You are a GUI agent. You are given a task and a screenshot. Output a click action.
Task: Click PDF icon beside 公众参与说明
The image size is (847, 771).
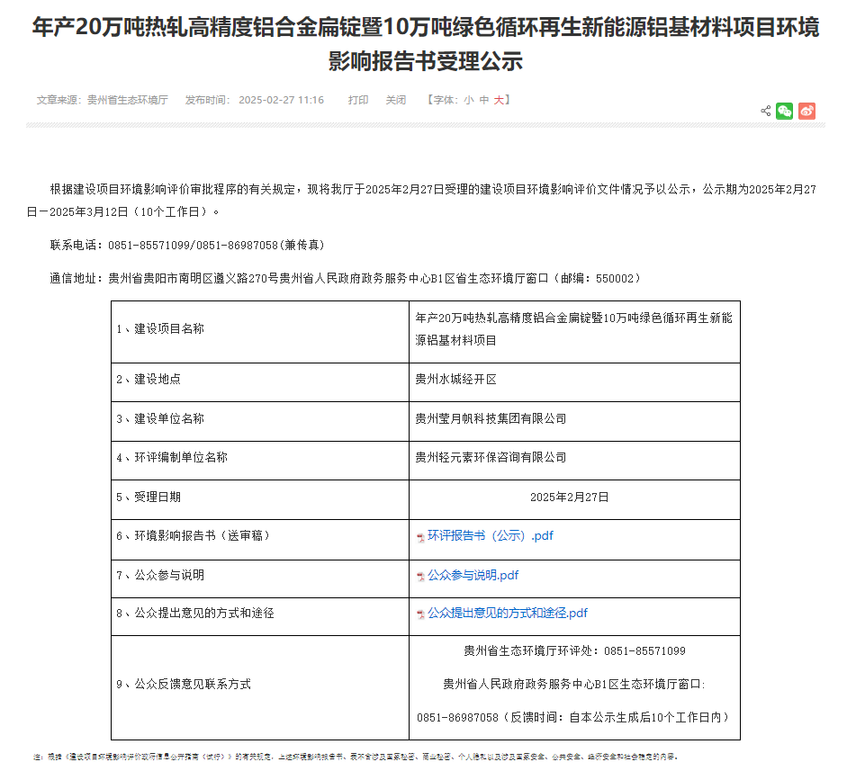click(420, 577)
